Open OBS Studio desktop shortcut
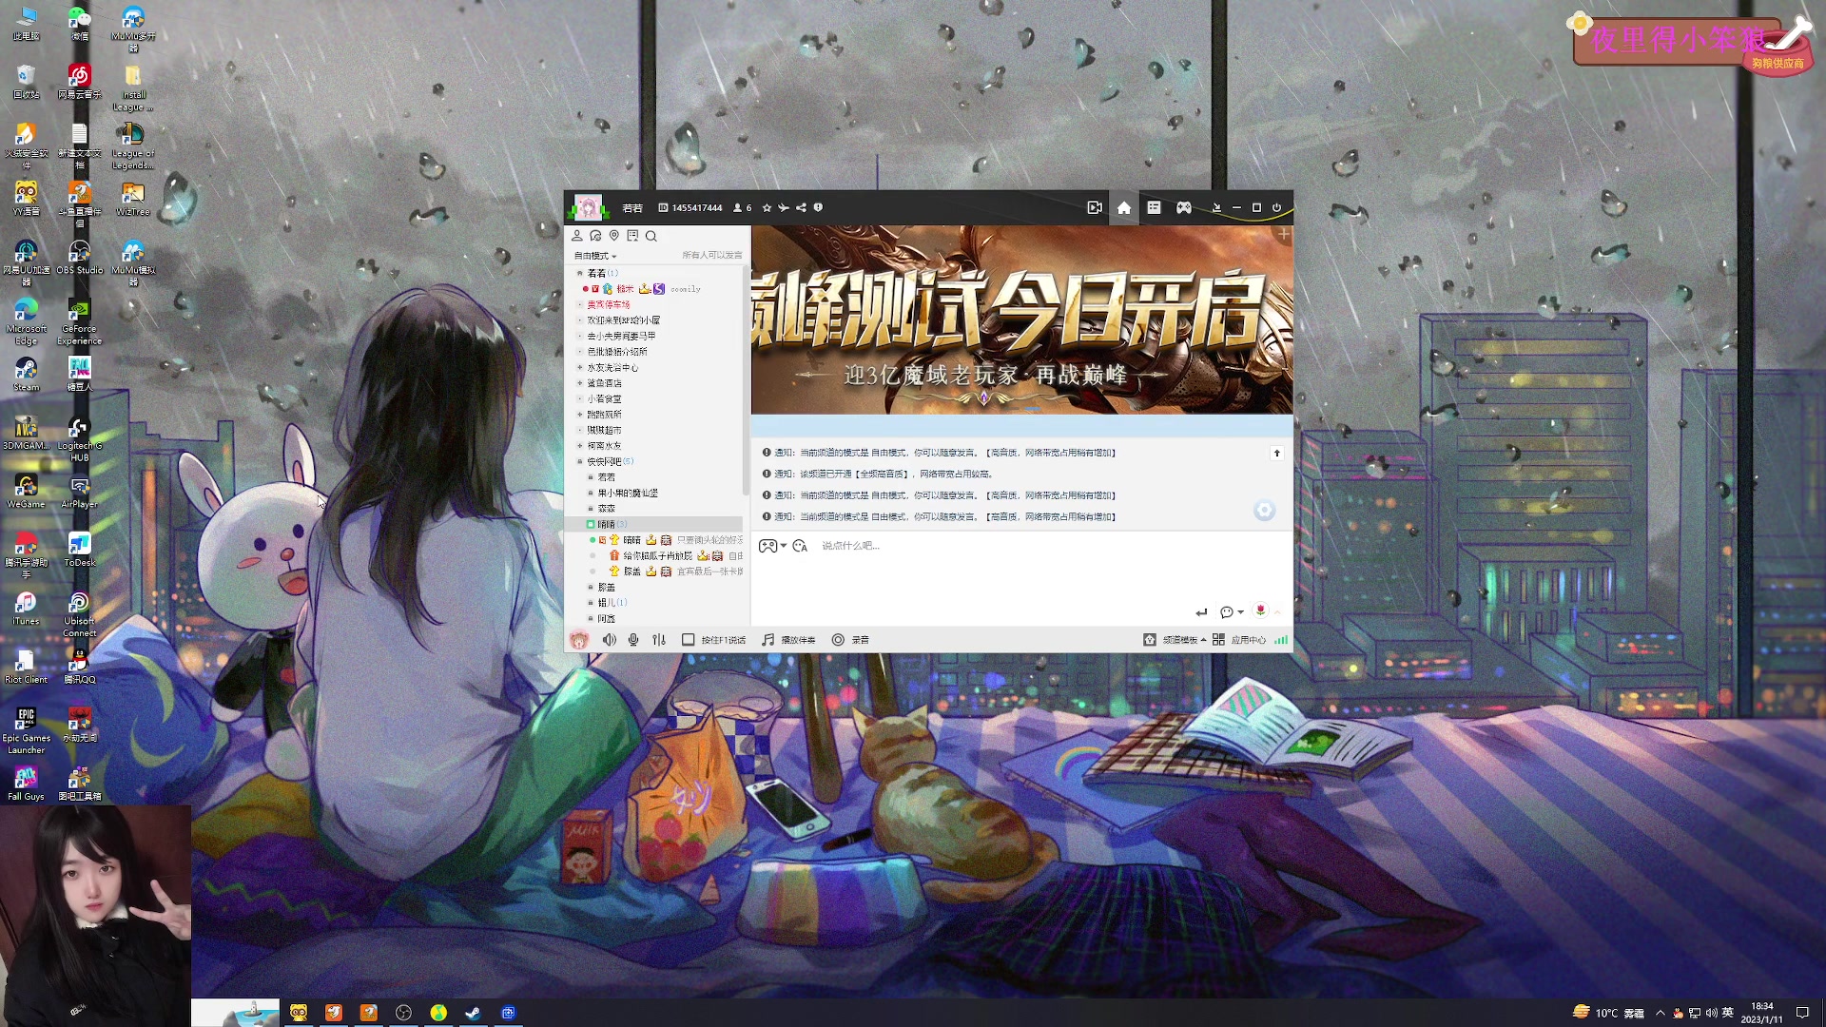This screenshot has height=1027, width=1826. (80, 257)
